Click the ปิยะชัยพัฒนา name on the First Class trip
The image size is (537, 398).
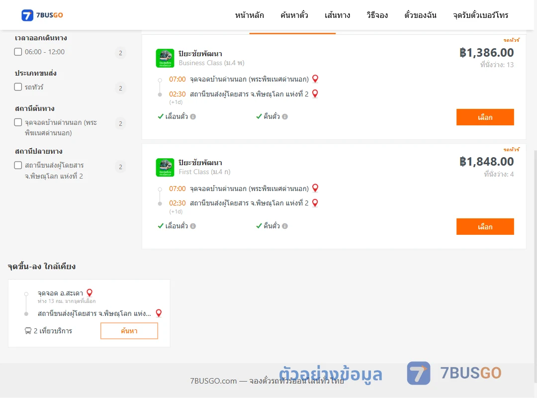point(200,163)
